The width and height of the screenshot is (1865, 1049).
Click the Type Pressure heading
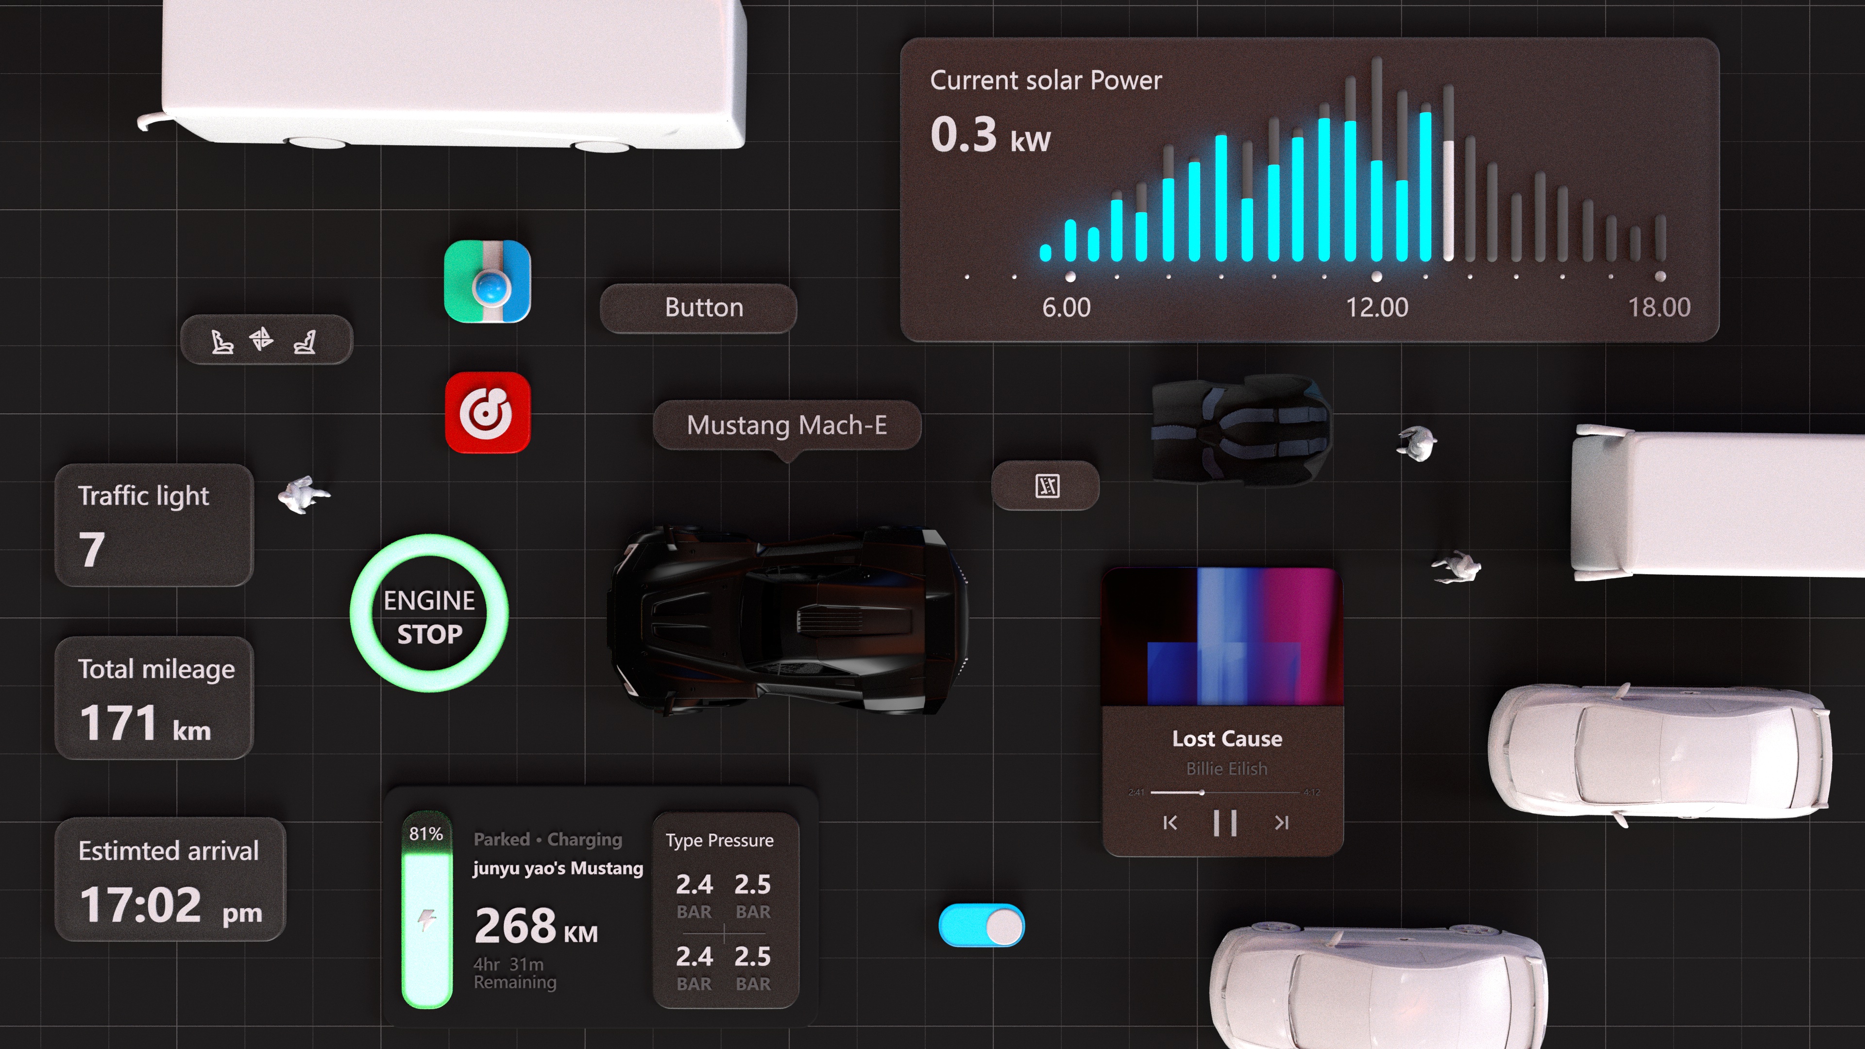click(720, 841)
